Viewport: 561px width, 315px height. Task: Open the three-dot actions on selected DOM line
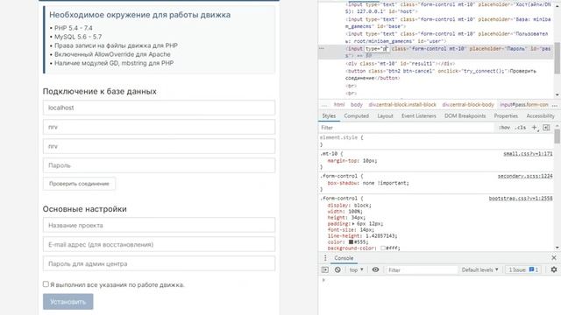[x=322, y=48]
